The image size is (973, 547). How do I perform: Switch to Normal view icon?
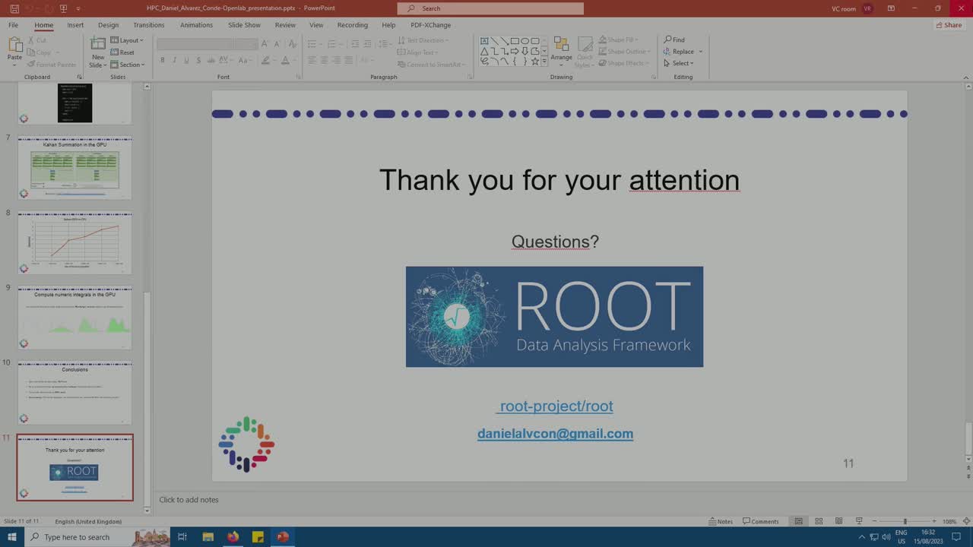tap(799, 521)
